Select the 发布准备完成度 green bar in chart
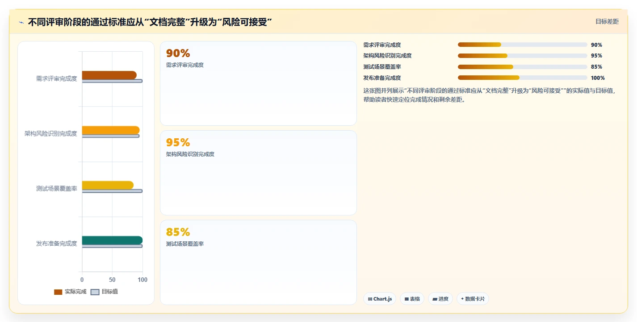 pyautogui.click(x=112, y=240)
